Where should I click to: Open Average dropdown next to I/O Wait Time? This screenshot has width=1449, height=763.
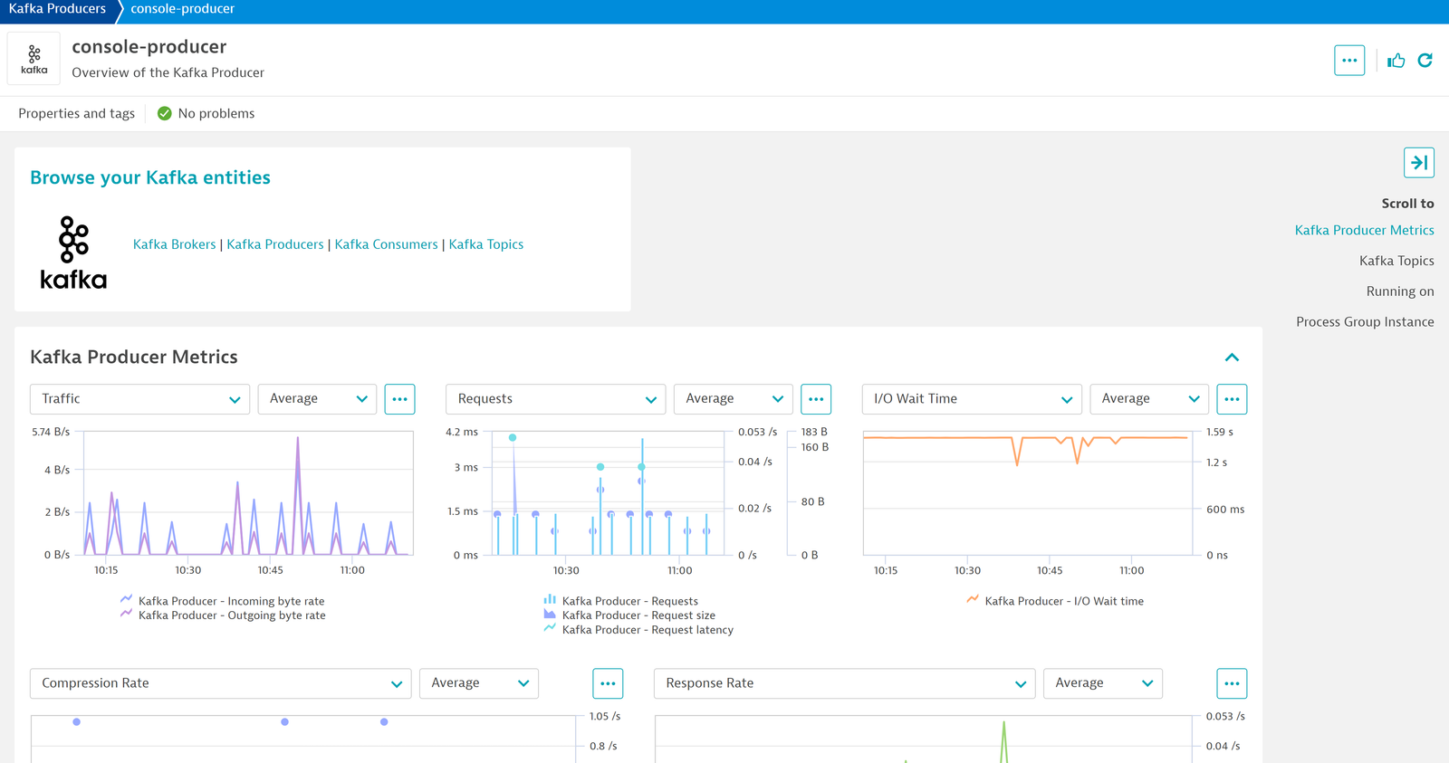[x=1149, y=399]
